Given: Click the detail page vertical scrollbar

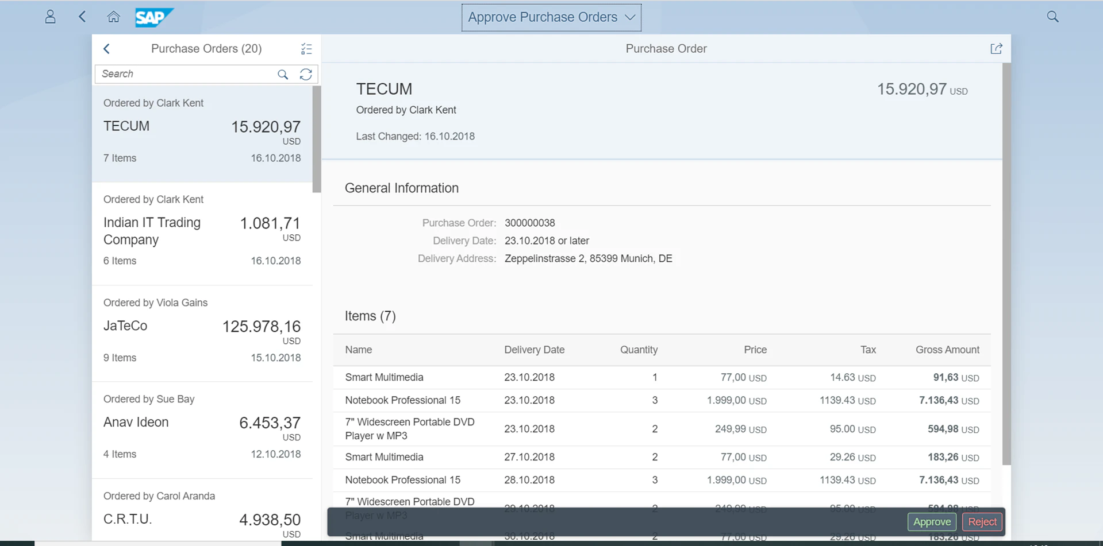Looking at the screenshot, I should pyautogui.click(x=1006, y=264).
